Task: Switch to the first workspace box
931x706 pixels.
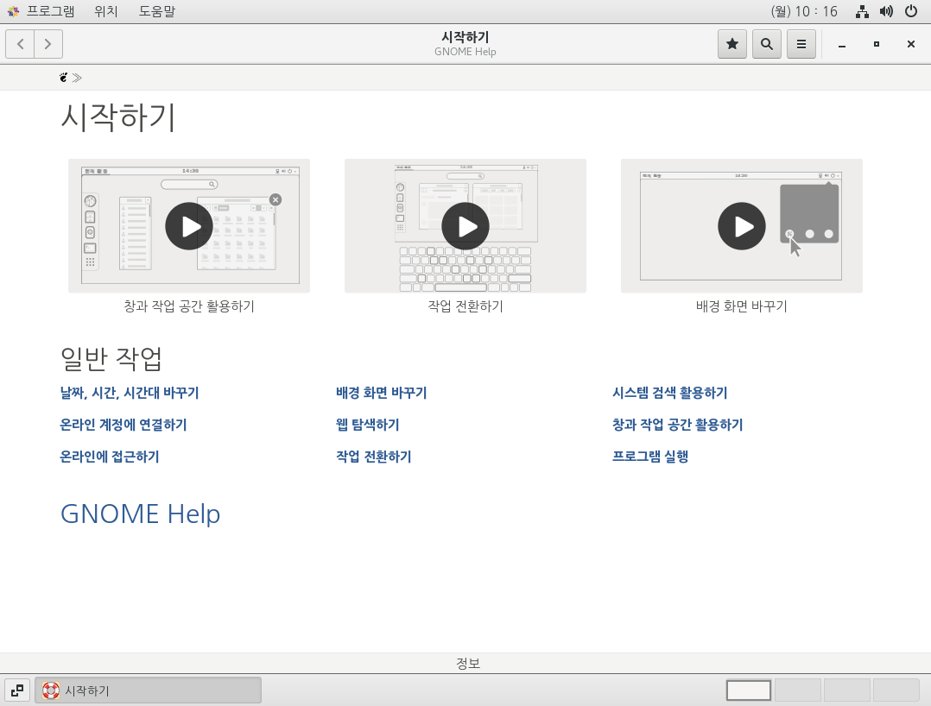Action: 749,690
